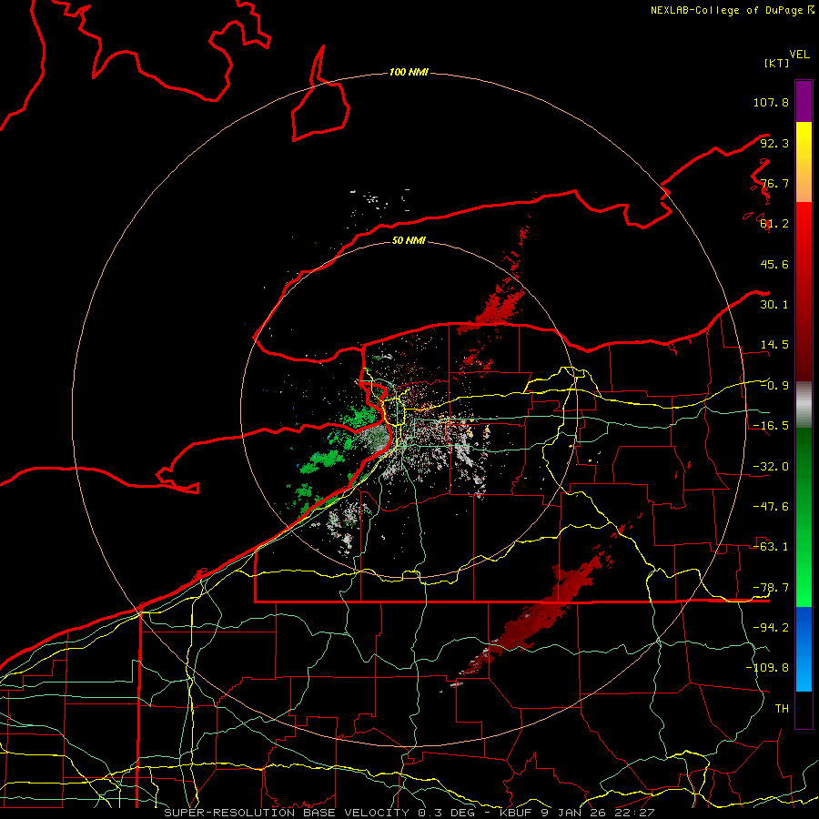Click the '-0.9' velocity scale value

click(774, 386)
